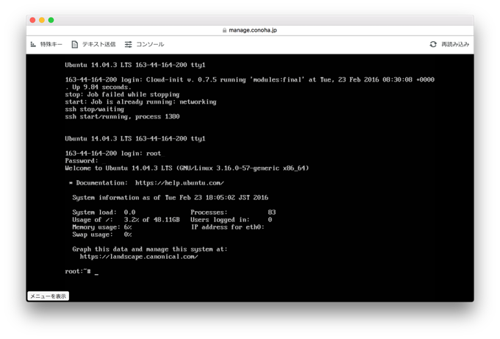Click the 'Users logged in: 0' entry
The image size is (500, 339).
(231, 220)
